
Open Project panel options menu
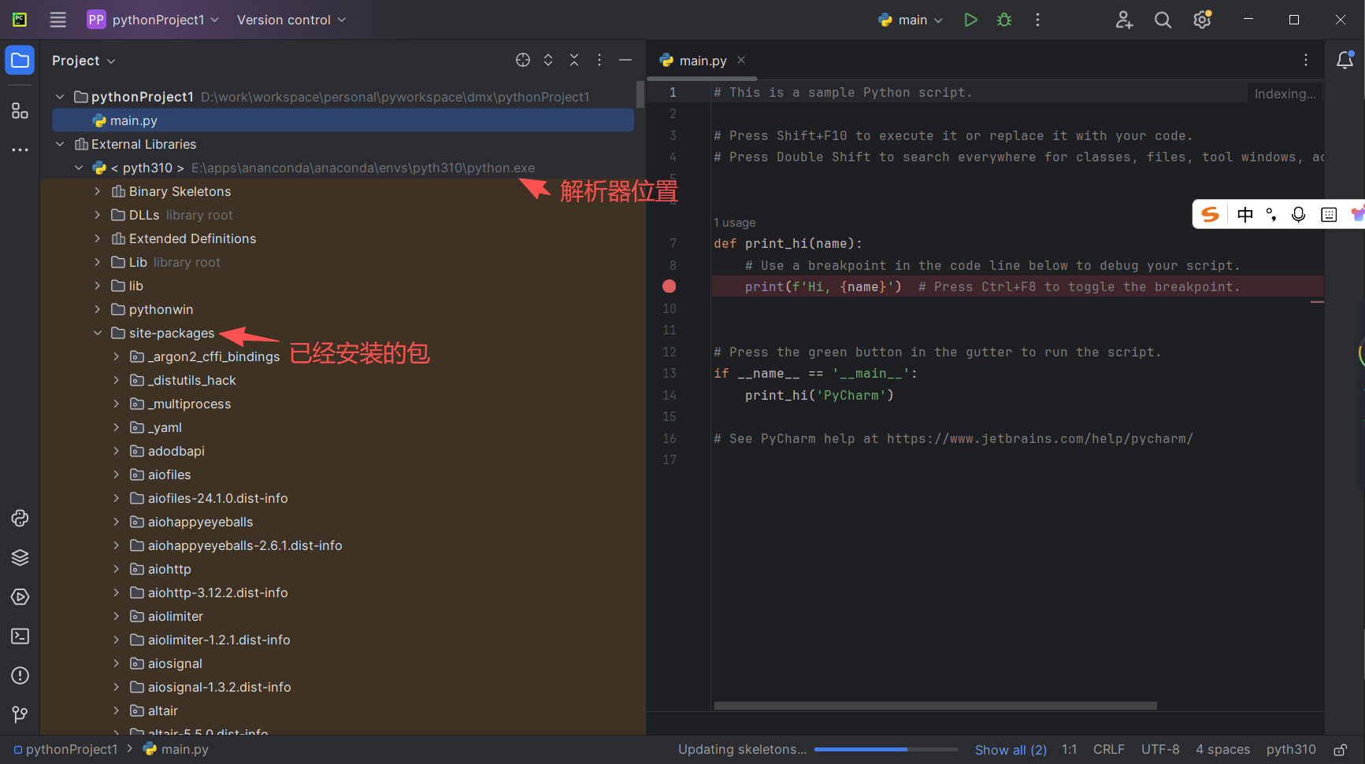coord(599,60)
